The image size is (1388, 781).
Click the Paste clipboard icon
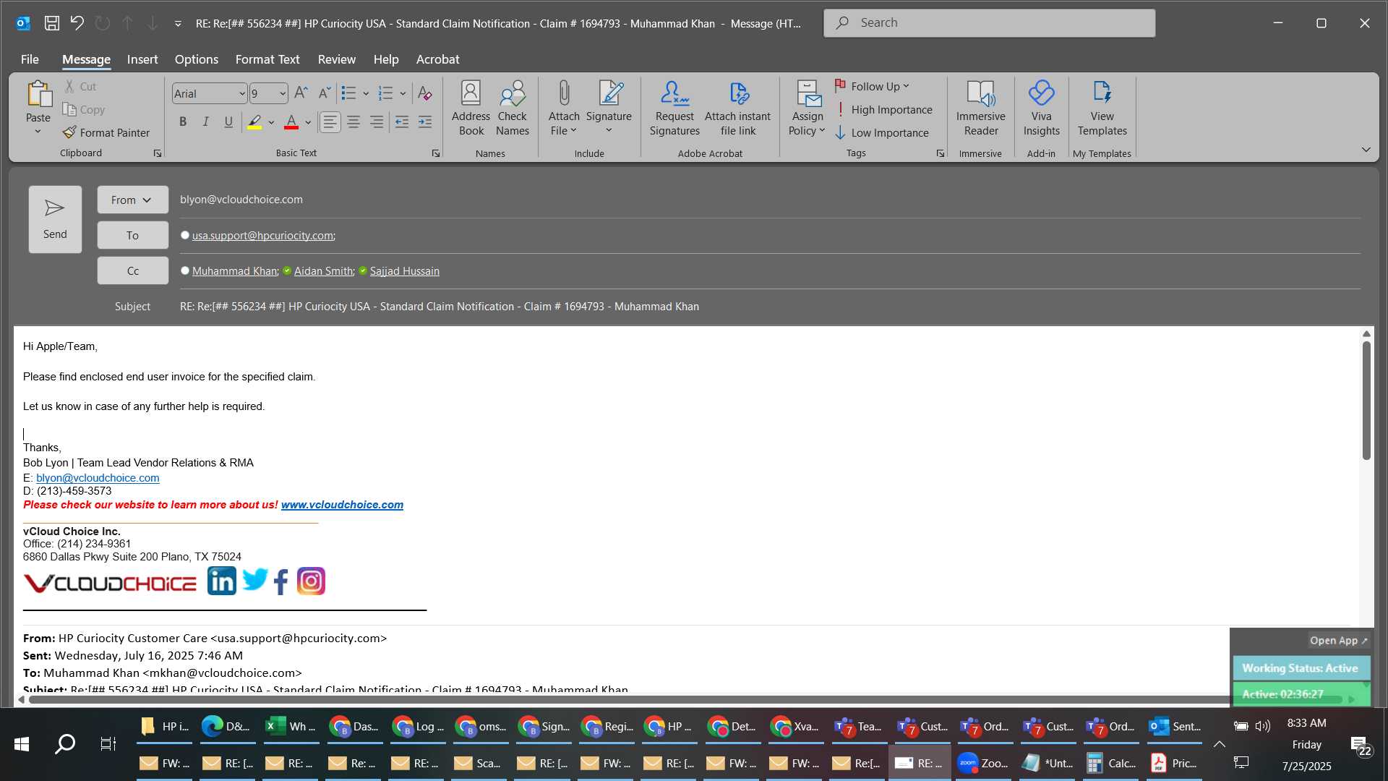38,94
